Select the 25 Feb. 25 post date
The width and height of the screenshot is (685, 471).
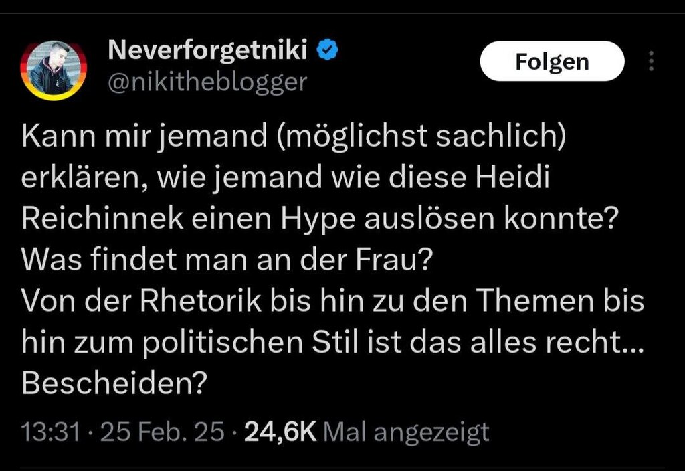[163, 432]
